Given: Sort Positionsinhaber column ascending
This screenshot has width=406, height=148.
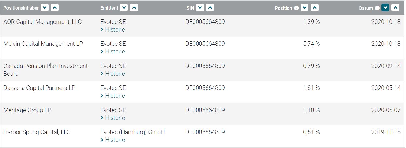Looking at the screenshot, I should pos(55,8).
